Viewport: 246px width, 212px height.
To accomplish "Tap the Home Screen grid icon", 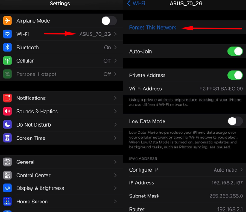I will point(7,202).
